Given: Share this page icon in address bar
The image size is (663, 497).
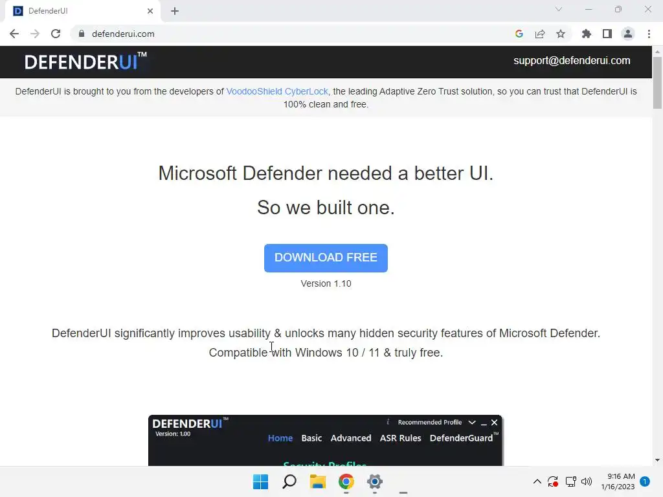Looking at the screenshot, I should (540, 34).
